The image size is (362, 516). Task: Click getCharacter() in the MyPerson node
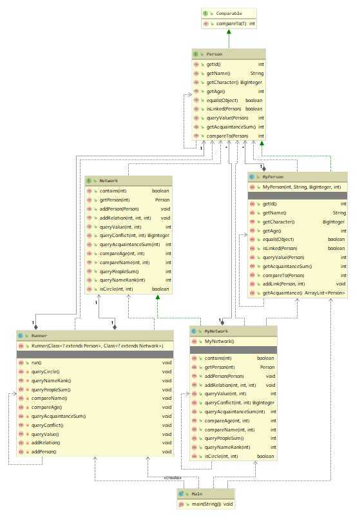[x=279, y=222]
